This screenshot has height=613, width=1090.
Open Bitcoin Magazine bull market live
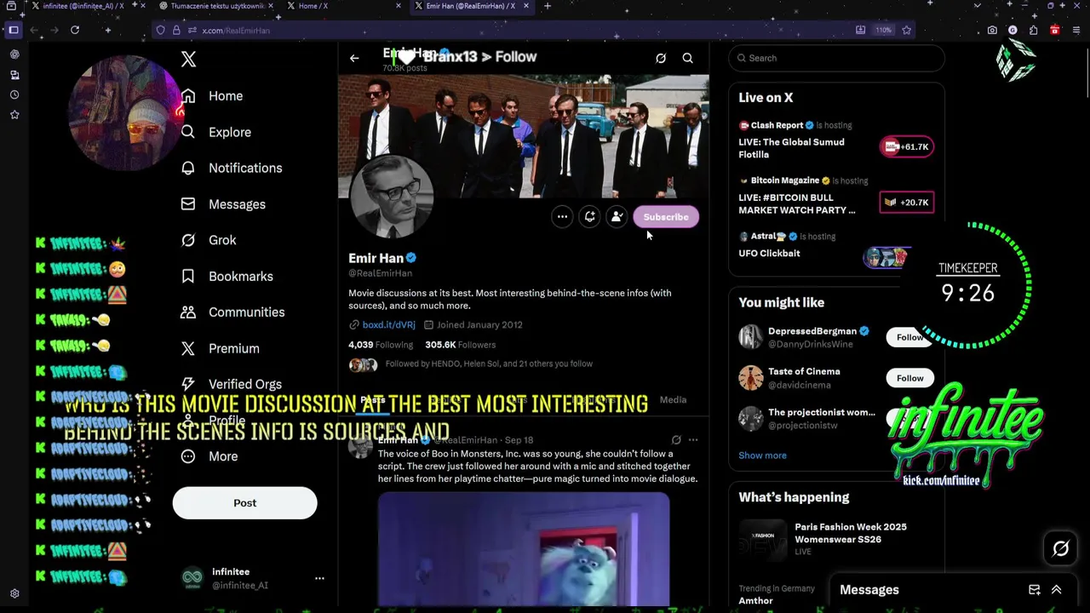click(836, 196)
